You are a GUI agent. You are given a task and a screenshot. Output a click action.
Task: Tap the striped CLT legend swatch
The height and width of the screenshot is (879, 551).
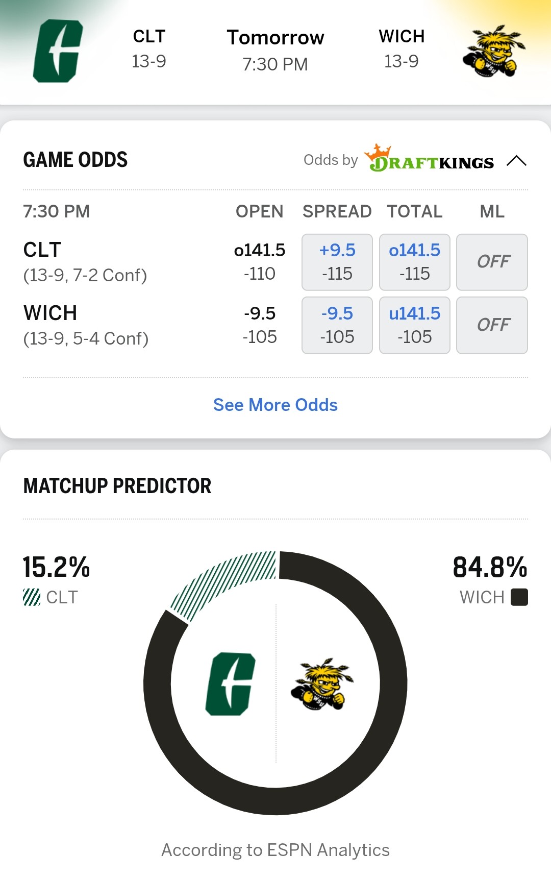click(x=32, y=597)
